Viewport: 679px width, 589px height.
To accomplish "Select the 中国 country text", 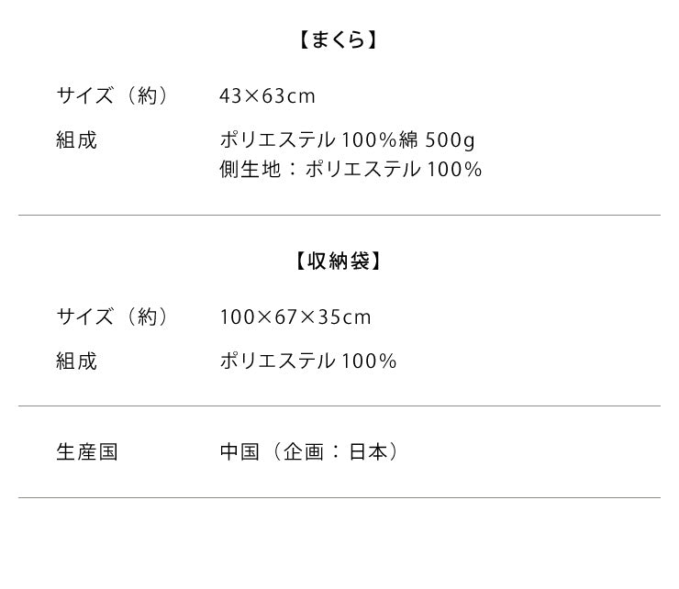I will coord(240,452).
